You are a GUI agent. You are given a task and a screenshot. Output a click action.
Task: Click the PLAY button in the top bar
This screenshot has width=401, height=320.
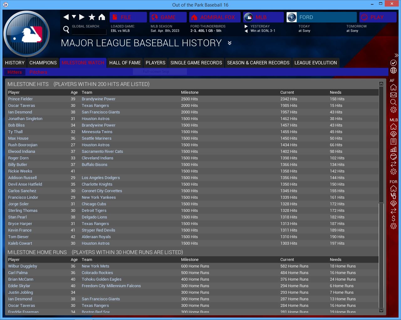[x=378, y=17]
